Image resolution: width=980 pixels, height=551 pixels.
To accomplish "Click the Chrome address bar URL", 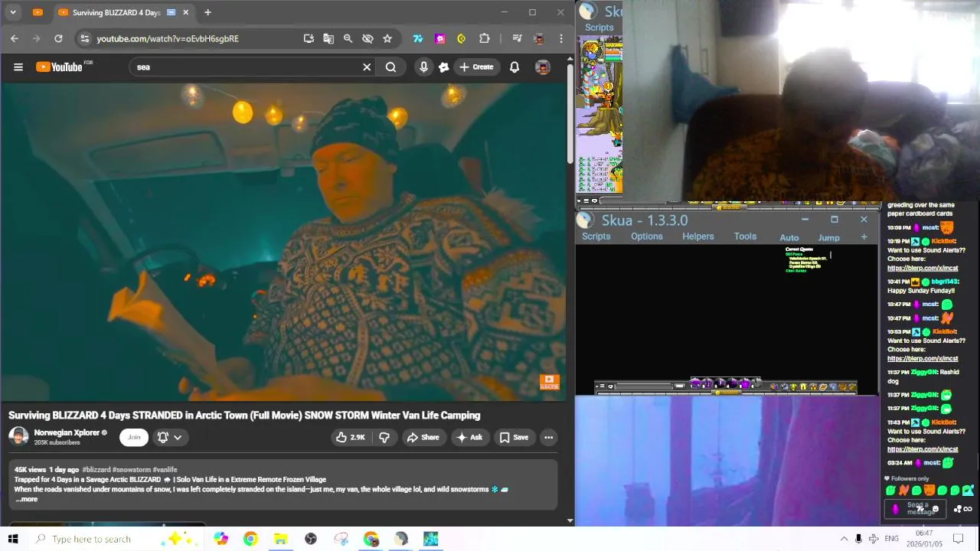I will (x=168, y=38).
